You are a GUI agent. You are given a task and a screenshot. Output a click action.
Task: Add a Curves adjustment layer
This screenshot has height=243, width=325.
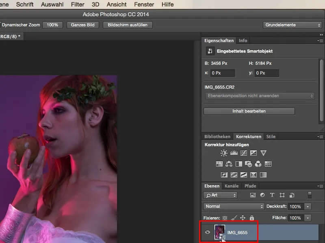click(x=243, y=153)
